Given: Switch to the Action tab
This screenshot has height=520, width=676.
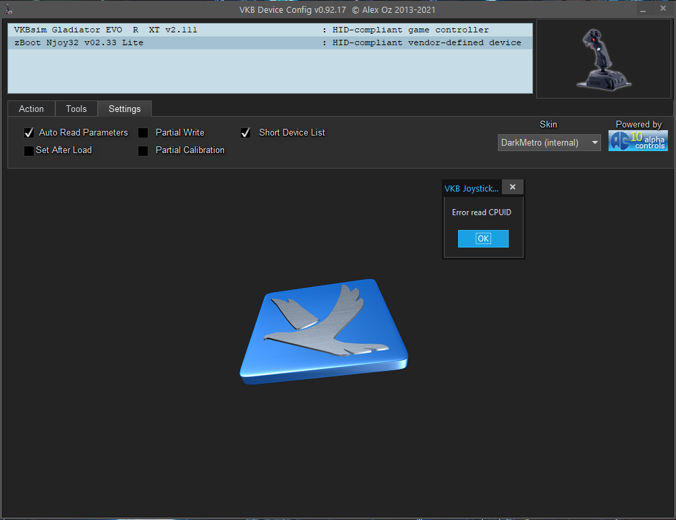Looking at the screenshot, I should click(32, 109).
